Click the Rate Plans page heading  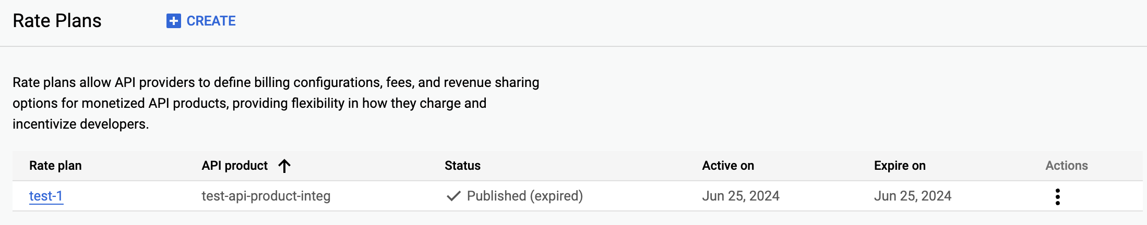[57, 21]
